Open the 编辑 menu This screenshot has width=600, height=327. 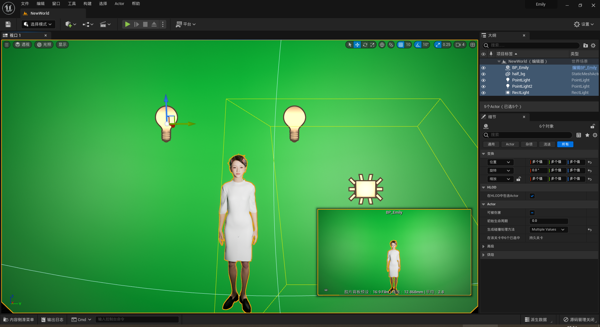(41, 4)
